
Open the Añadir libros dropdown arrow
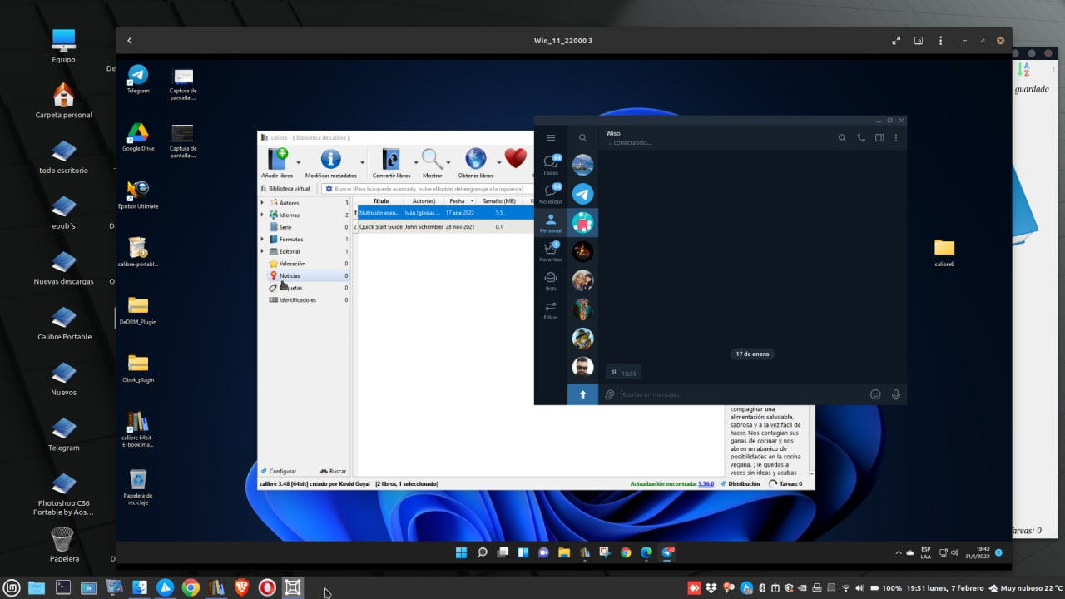coord(298,162)
